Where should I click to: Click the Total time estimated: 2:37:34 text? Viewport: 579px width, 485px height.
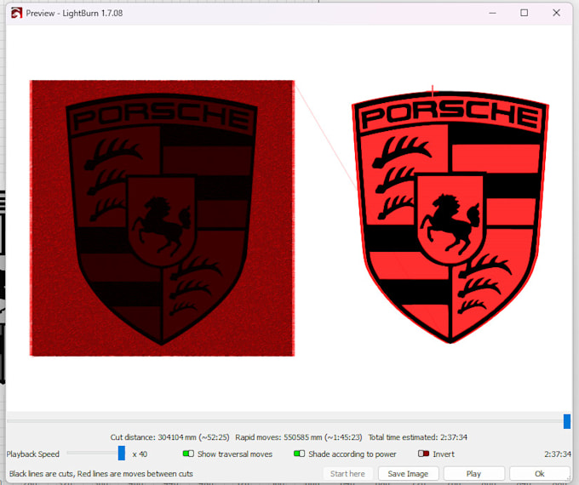coord(417,437)
